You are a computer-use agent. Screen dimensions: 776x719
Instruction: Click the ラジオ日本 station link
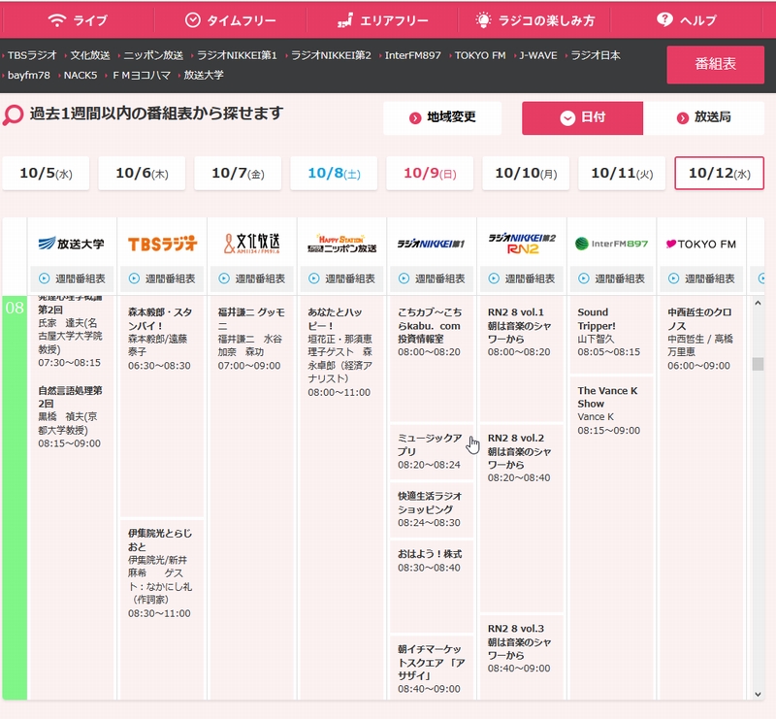pyautogui.click(x=596, y=55)
